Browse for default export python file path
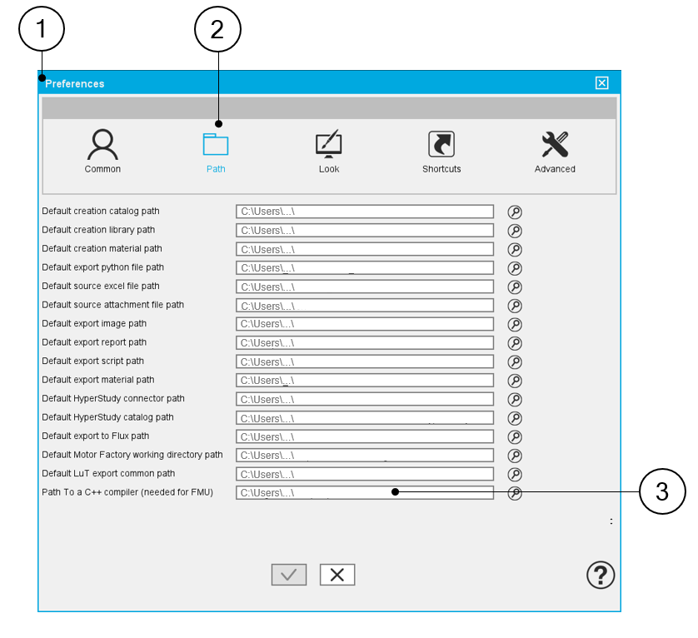The width and height of the screenshot is (698, 638). 515,268
